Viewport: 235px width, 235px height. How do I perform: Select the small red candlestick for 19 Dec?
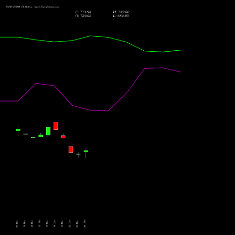63,137
